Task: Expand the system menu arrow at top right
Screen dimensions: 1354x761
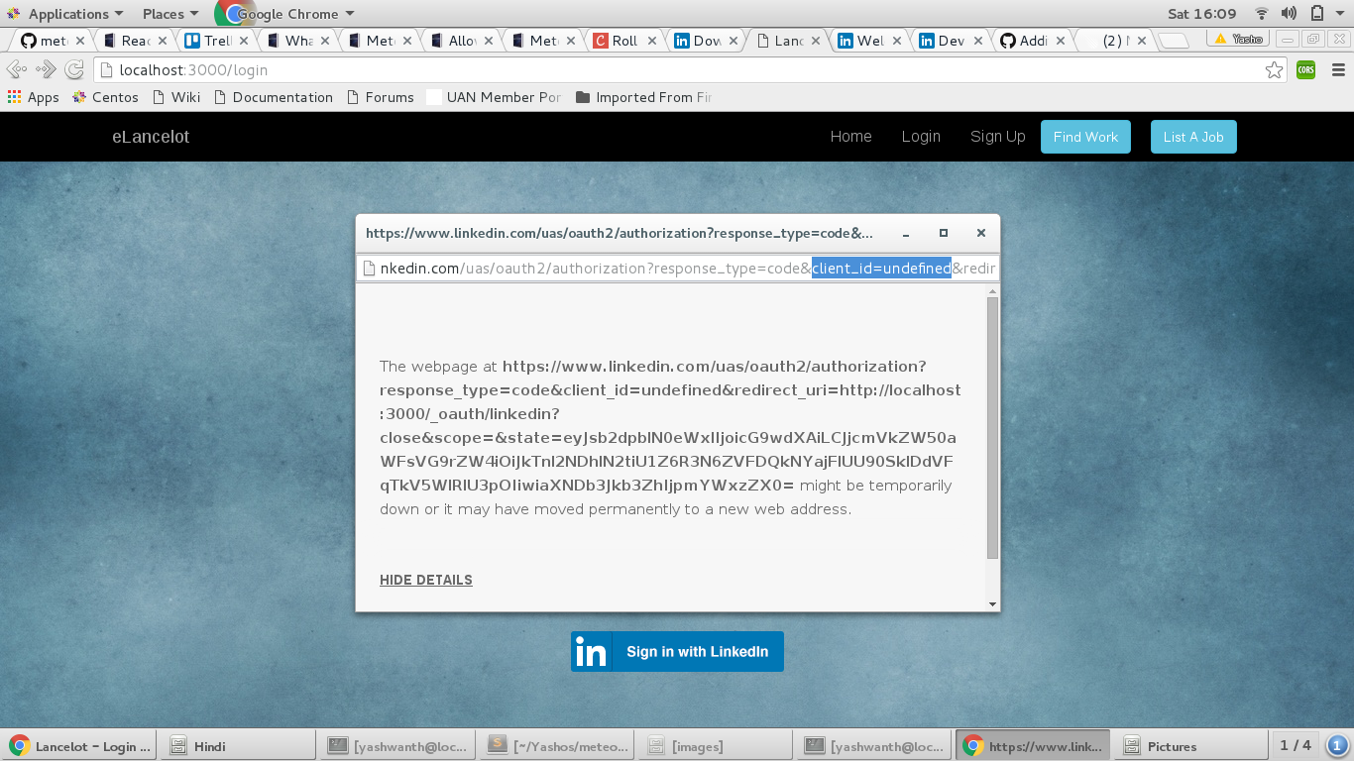Action: click(1340, 14)
